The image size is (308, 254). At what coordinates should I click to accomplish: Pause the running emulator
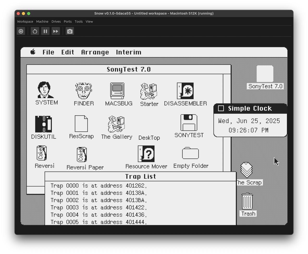(45, 31)
